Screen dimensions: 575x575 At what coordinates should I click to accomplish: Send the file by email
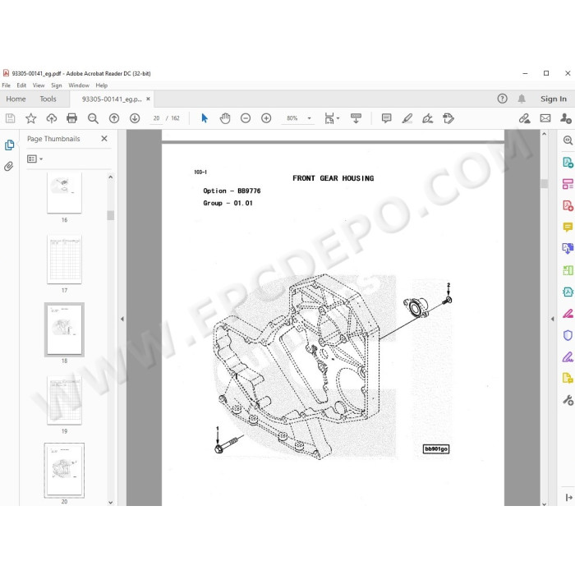(545, 118)
